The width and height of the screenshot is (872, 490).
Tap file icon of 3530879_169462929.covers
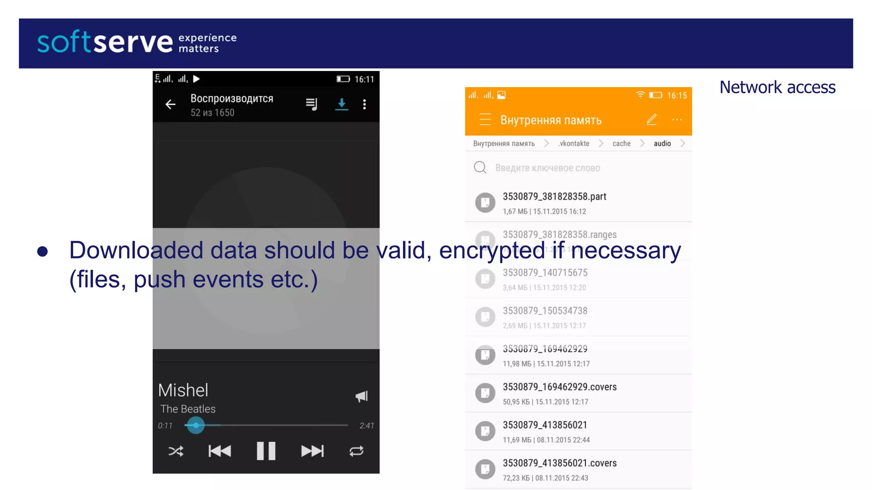point(485,393)
